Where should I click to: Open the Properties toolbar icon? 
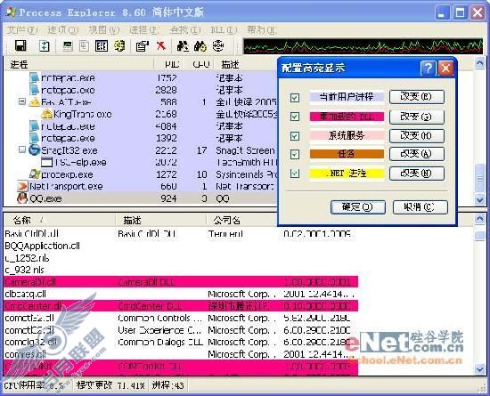click(x=143, y=46)
